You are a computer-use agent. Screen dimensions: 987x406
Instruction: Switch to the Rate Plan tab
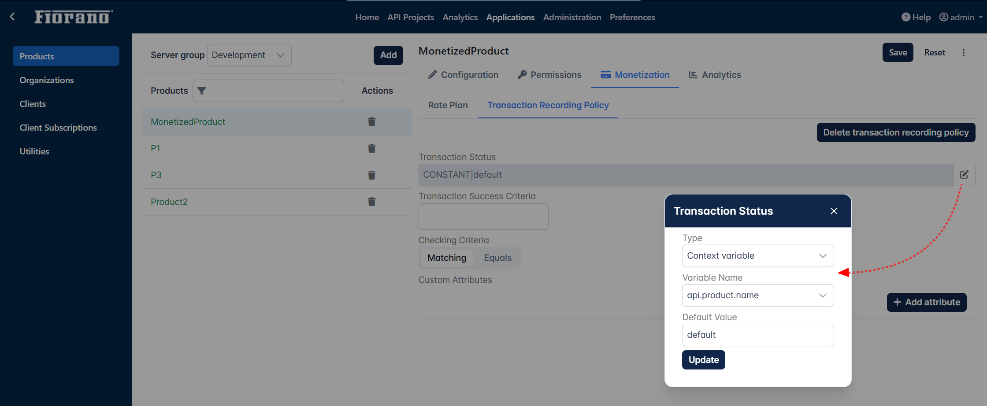448,105
